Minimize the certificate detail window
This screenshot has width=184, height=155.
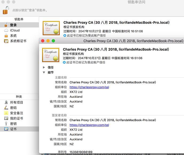[x=48, y=41]
